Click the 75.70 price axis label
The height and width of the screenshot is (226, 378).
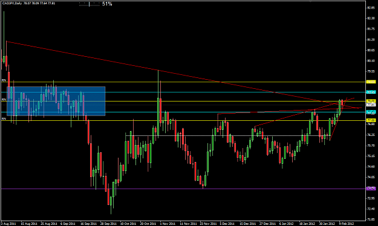371,146
